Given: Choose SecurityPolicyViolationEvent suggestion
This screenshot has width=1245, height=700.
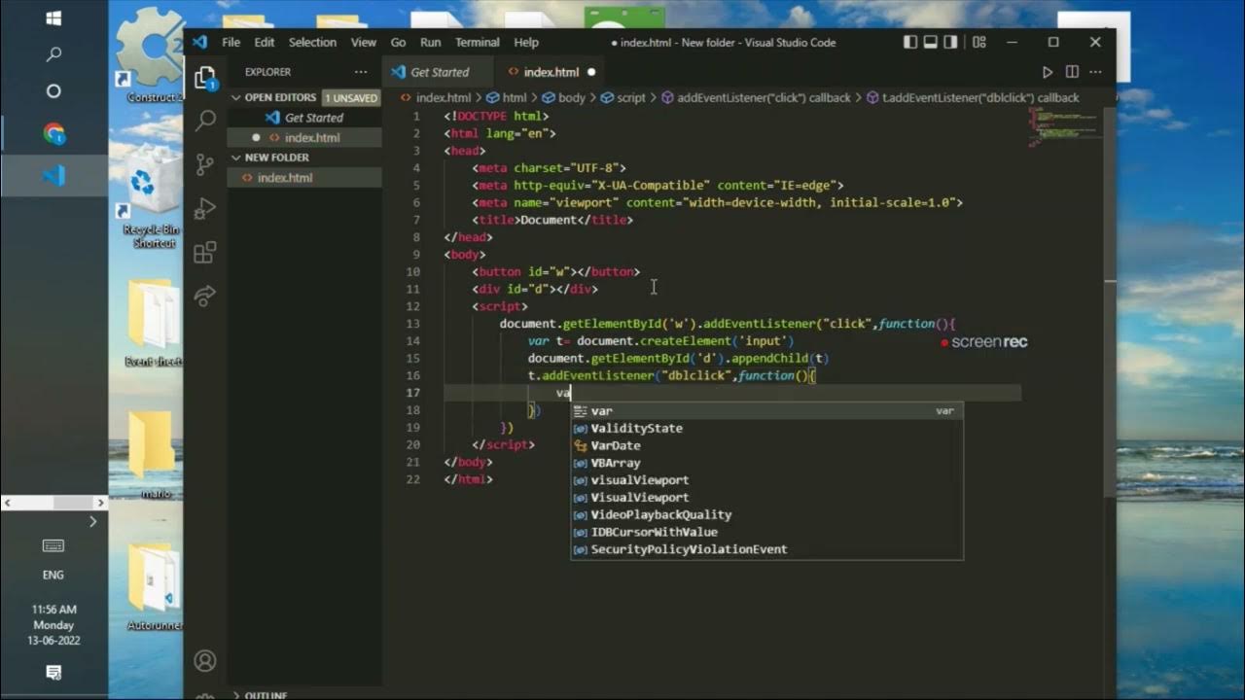Looking at the screenshot, I should pos(766,549).
